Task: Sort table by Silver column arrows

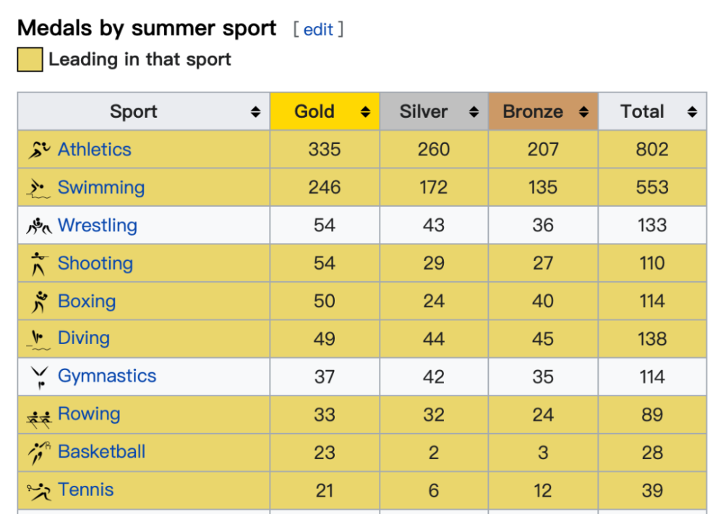Action: [x=474, y=111]
